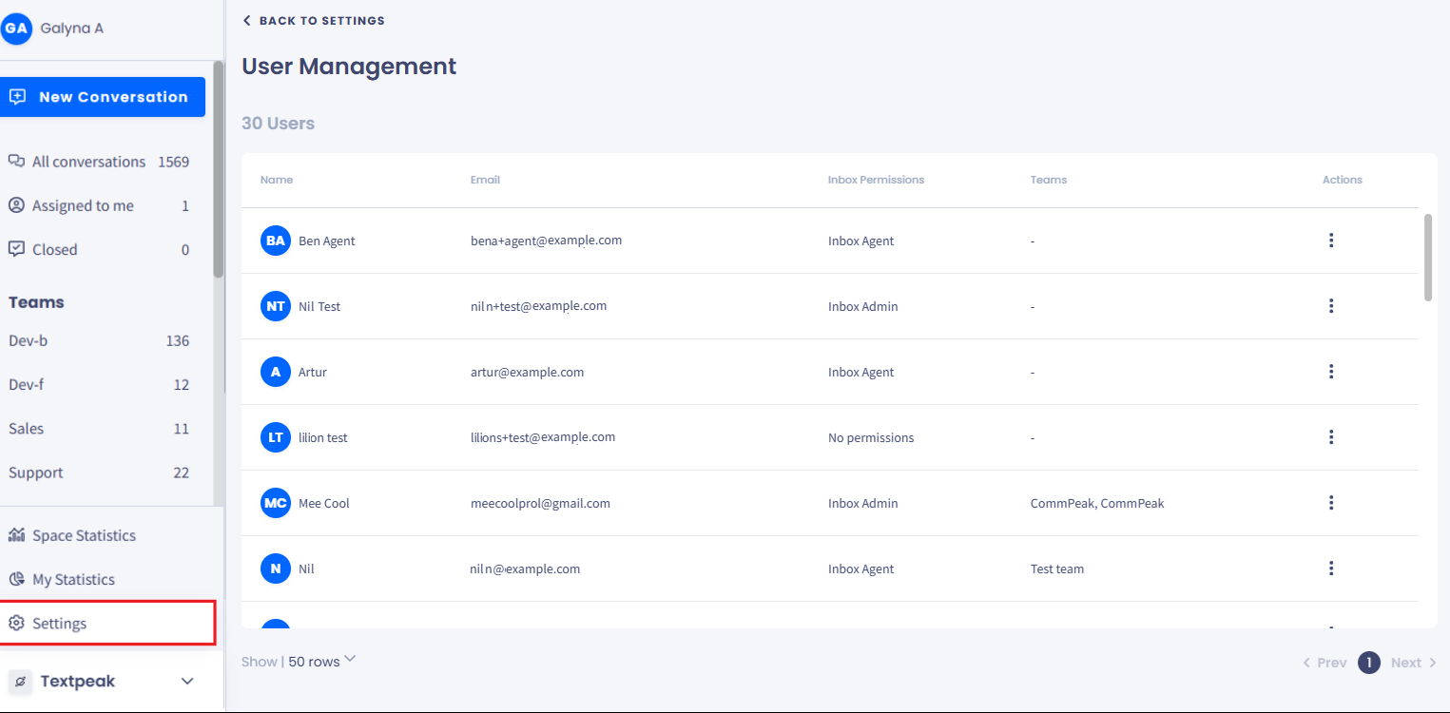Screen dimensions: 1450x713
Task: Click the No permissions cell
Action: [871, 437]
